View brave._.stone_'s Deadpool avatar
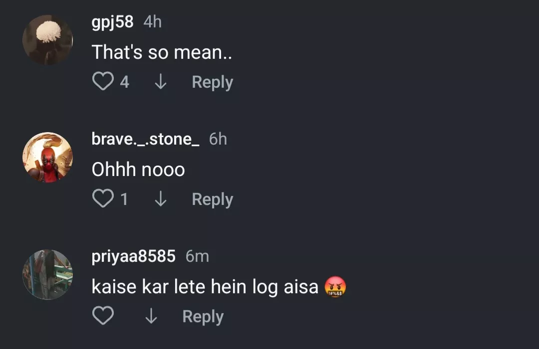The width and height of the screenshot is (539, 349). coord(48,157)
